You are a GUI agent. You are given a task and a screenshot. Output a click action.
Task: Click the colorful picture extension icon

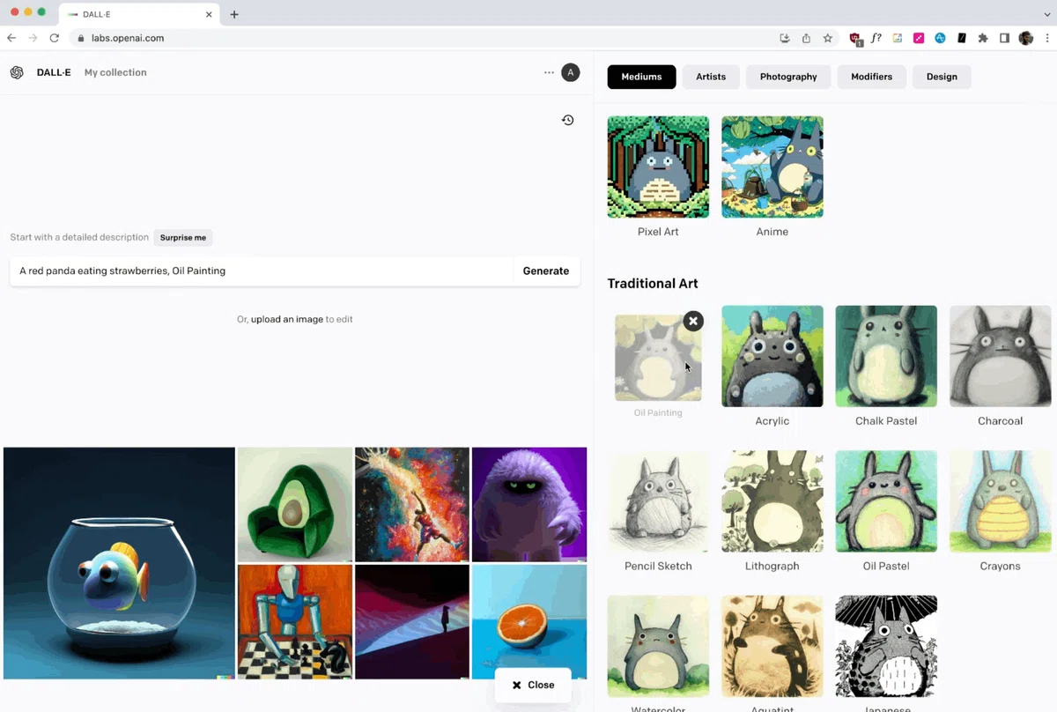(898, 38)
